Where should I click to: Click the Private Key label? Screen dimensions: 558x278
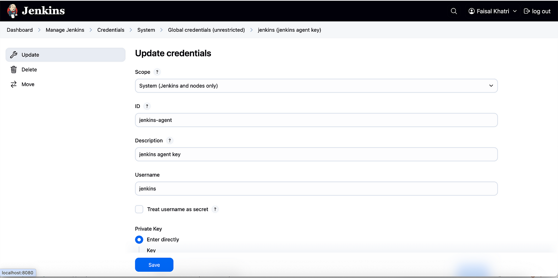149,229
